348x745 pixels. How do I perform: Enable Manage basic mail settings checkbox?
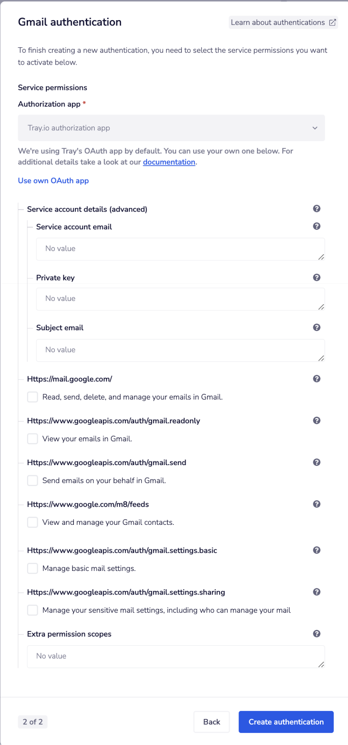click(x=32, y=569)
